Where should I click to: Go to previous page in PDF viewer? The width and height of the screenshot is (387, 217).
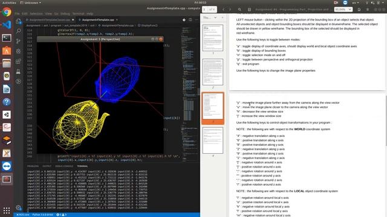coord(224,10)
